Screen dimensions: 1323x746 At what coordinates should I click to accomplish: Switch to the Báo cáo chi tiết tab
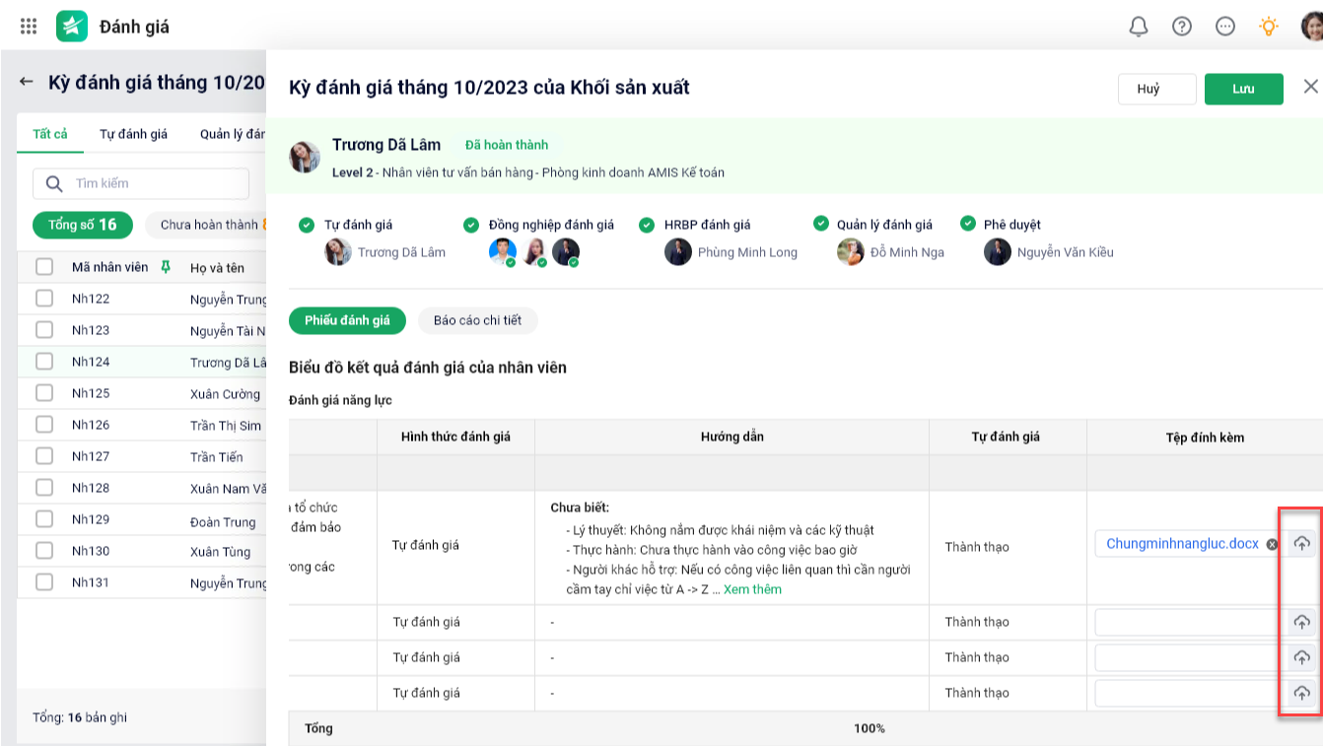click(x=478, y=320)
